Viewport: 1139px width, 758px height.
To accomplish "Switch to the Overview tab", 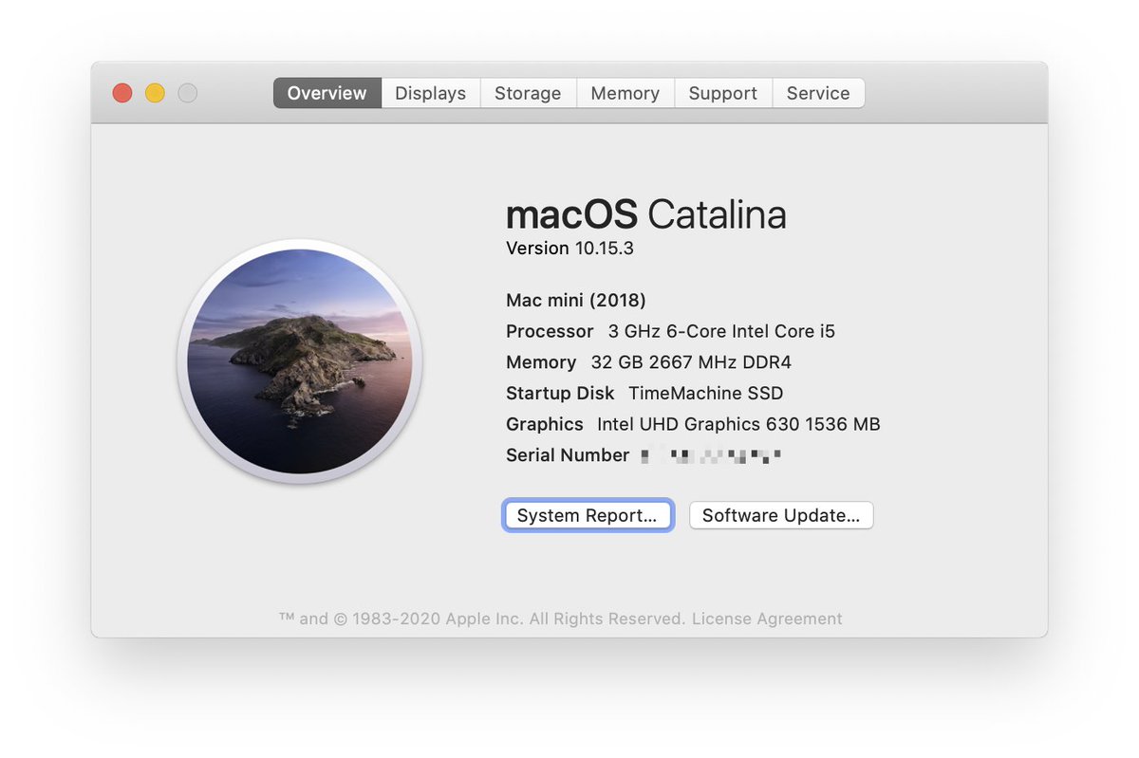I will coord(327,93).
